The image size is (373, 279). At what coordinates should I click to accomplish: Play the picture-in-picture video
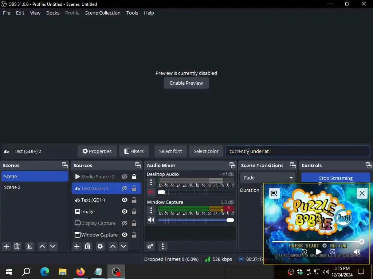pos(318,251)
